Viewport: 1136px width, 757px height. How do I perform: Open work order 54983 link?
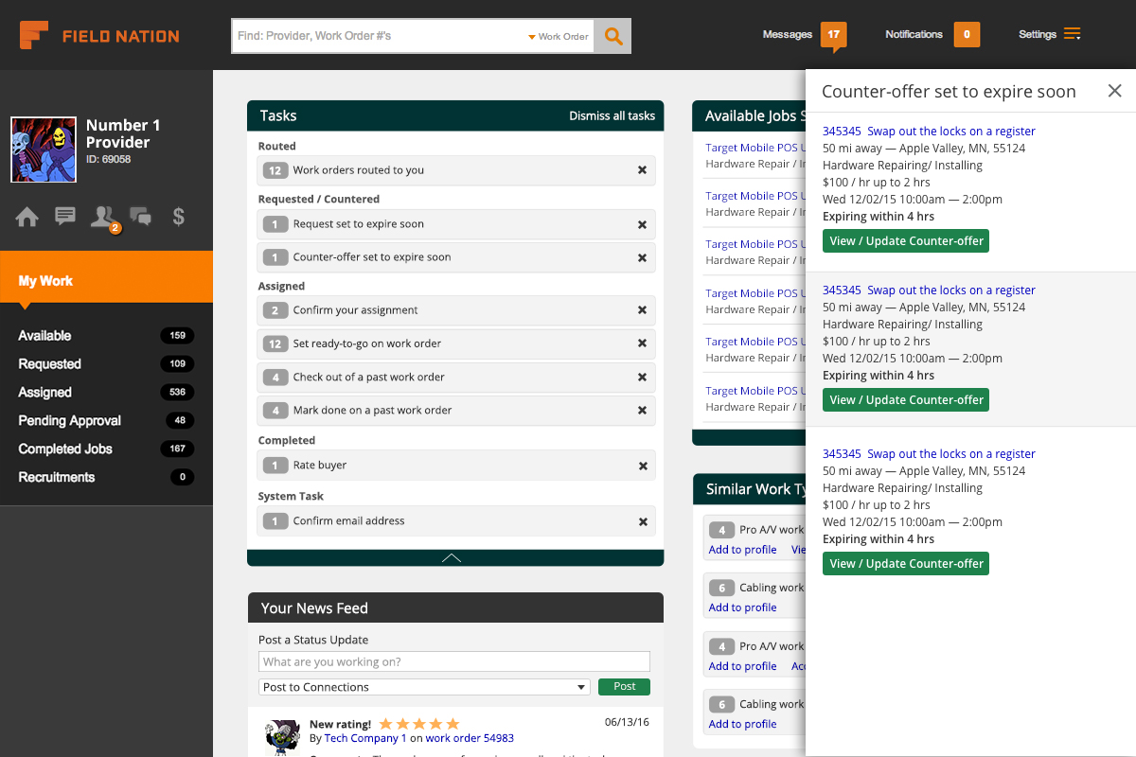click(x=470, y=738)
